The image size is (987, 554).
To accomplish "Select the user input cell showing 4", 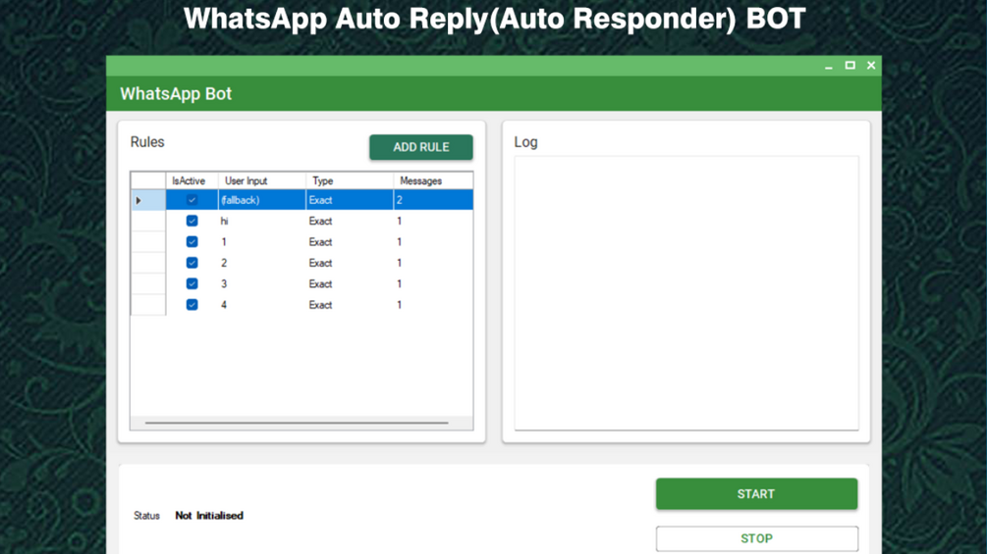I will pos(262,305).
